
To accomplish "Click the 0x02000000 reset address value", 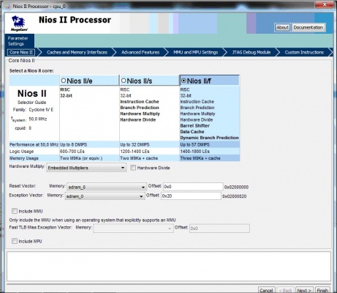I will coord(236,188).
